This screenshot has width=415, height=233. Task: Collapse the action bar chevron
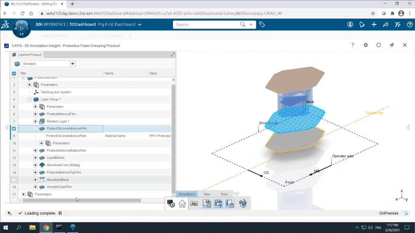point(236,194)
